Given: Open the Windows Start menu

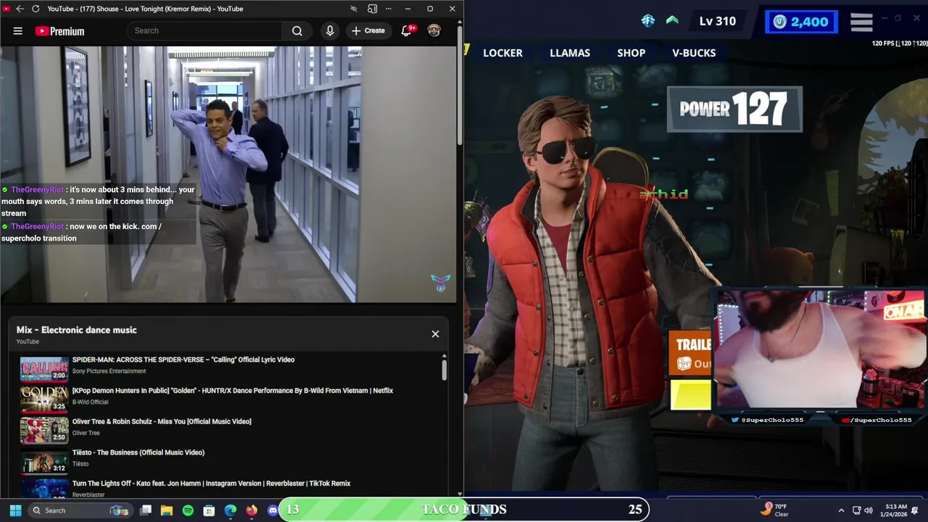Looking at the screenshot, I should pos(15,510).
